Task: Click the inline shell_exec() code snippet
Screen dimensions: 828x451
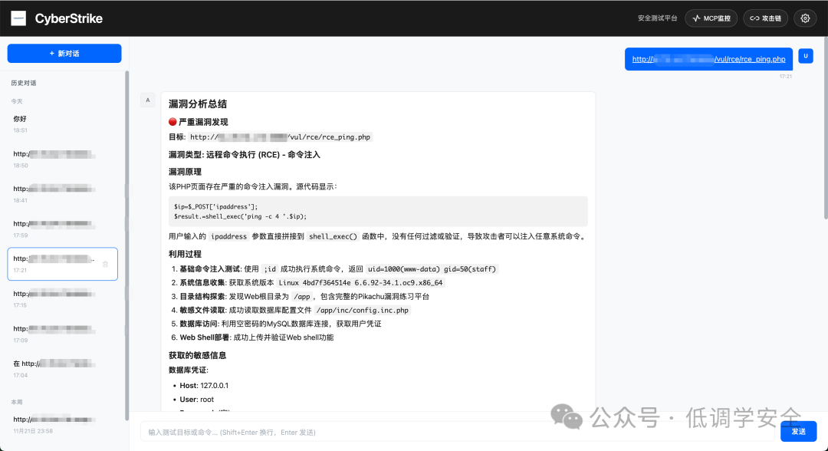Action: (333, 236)
